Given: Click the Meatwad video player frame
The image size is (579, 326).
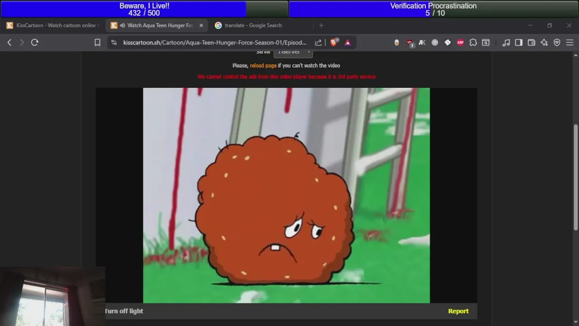Looking at the screenshot, I should (x=286, y=195).
